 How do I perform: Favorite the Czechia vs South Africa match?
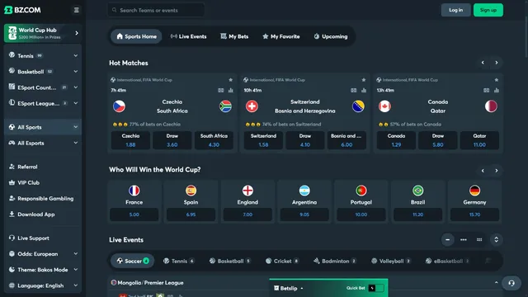point(231,80)
